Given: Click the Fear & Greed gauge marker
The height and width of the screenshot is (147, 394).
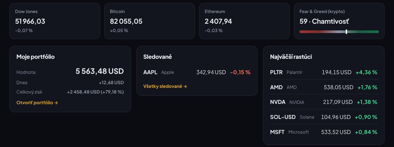Looking at the screenshot, I should coord(346,32).
